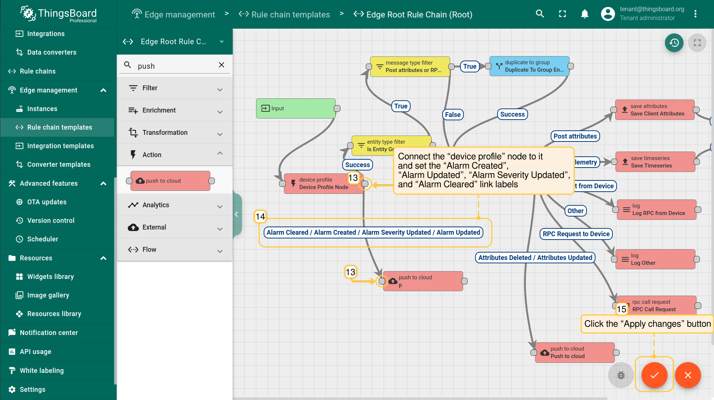Click Rule chain templates breadcrumb link
Viewport: 714px width, 400px height.
tap(290, 14)
